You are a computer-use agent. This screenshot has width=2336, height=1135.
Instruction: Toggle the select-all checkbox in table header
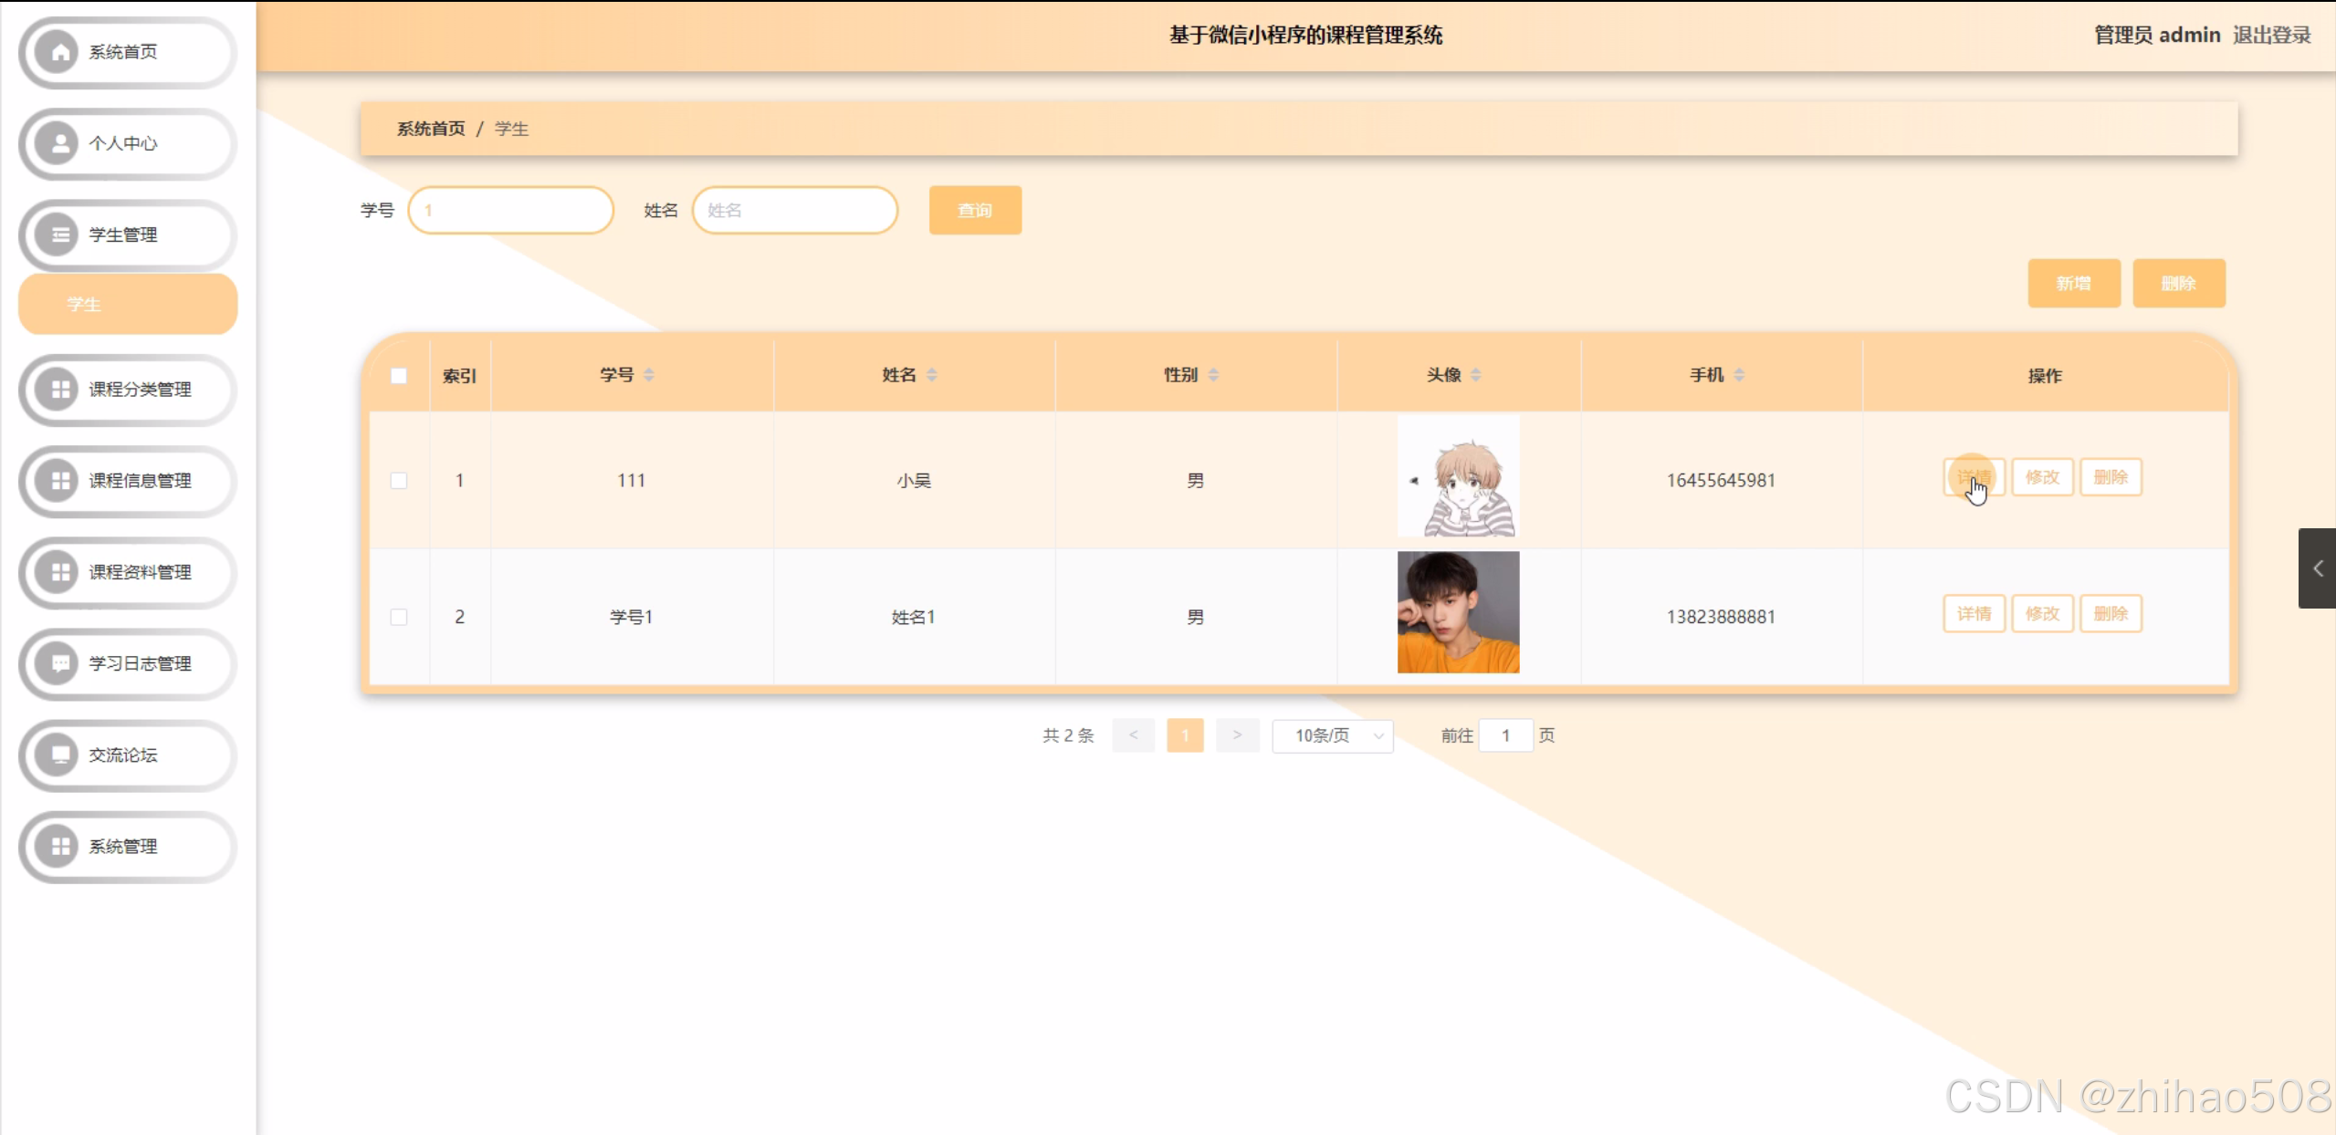point(399,376)
